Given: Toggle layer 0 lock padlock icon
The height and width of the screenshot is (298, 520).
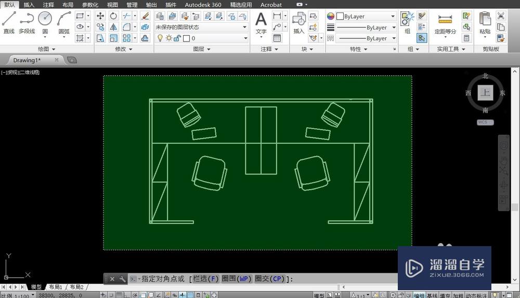Looking at the screenshot, I should click(x=177, y=38).
